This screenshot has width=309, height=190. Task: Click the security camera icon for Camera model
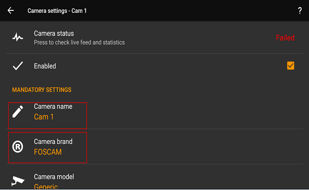(18, 181)
